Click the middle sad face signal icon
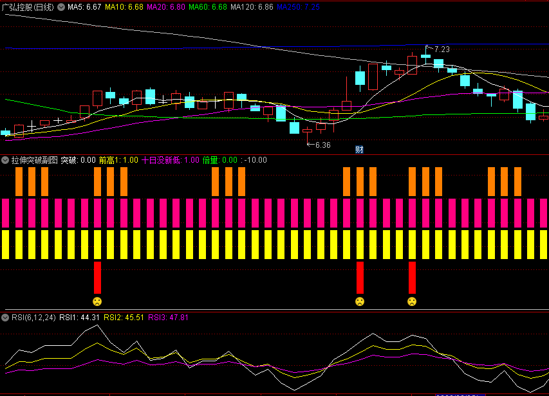 tap(360, 301)
